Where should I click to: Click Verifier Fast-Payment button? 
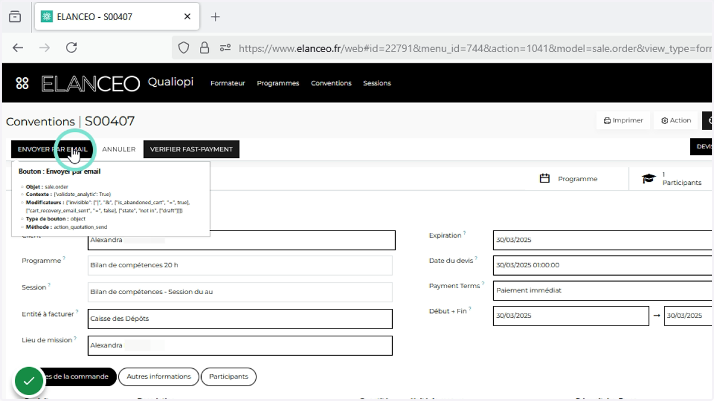(x=192, y=149)
